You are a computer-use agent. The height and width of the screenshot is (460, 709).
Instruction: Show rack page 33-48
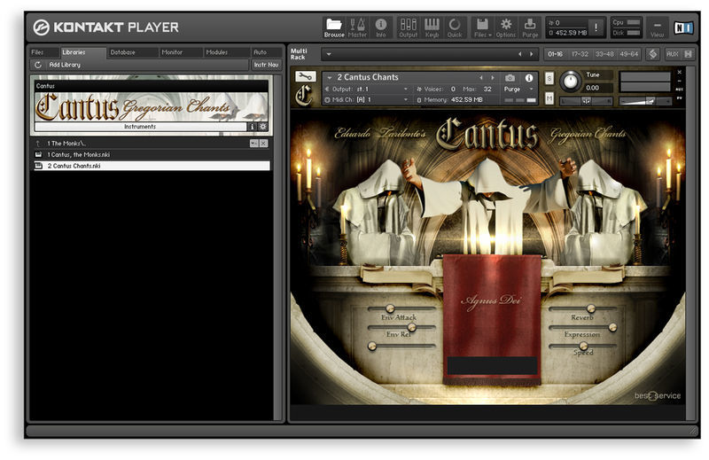[x=604, y=54]
